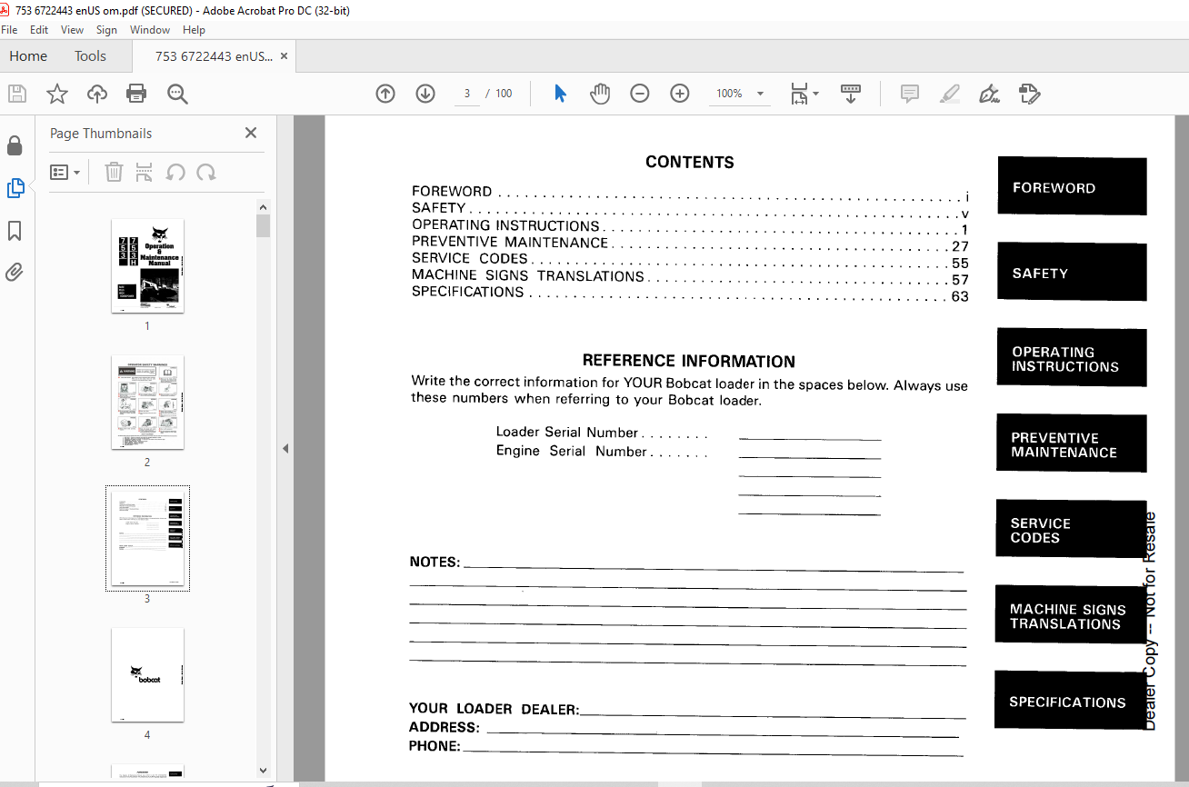1189x787 pixels.
Task: Click the PREVENTIVE MAINTENANCE section tab
Action: tap(1072, 443)
